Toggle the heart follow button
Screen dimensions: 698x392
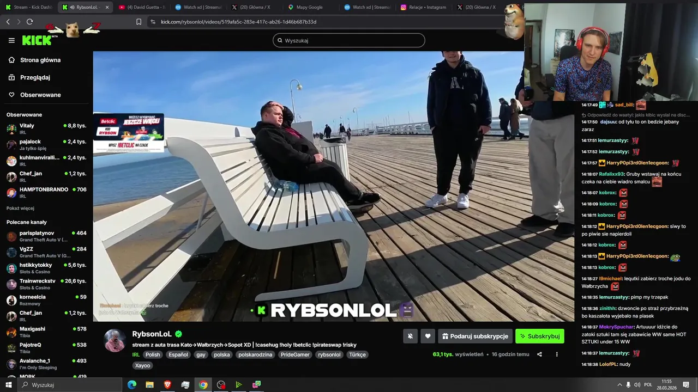[428, 336]
